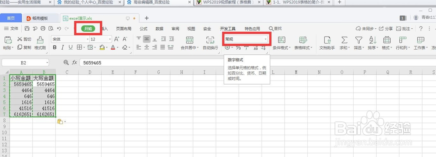The width and height of the screenshot is (436, 157).
Task: Activate the Format Painter (格式刷)
Action: click(x=40, y=43)
